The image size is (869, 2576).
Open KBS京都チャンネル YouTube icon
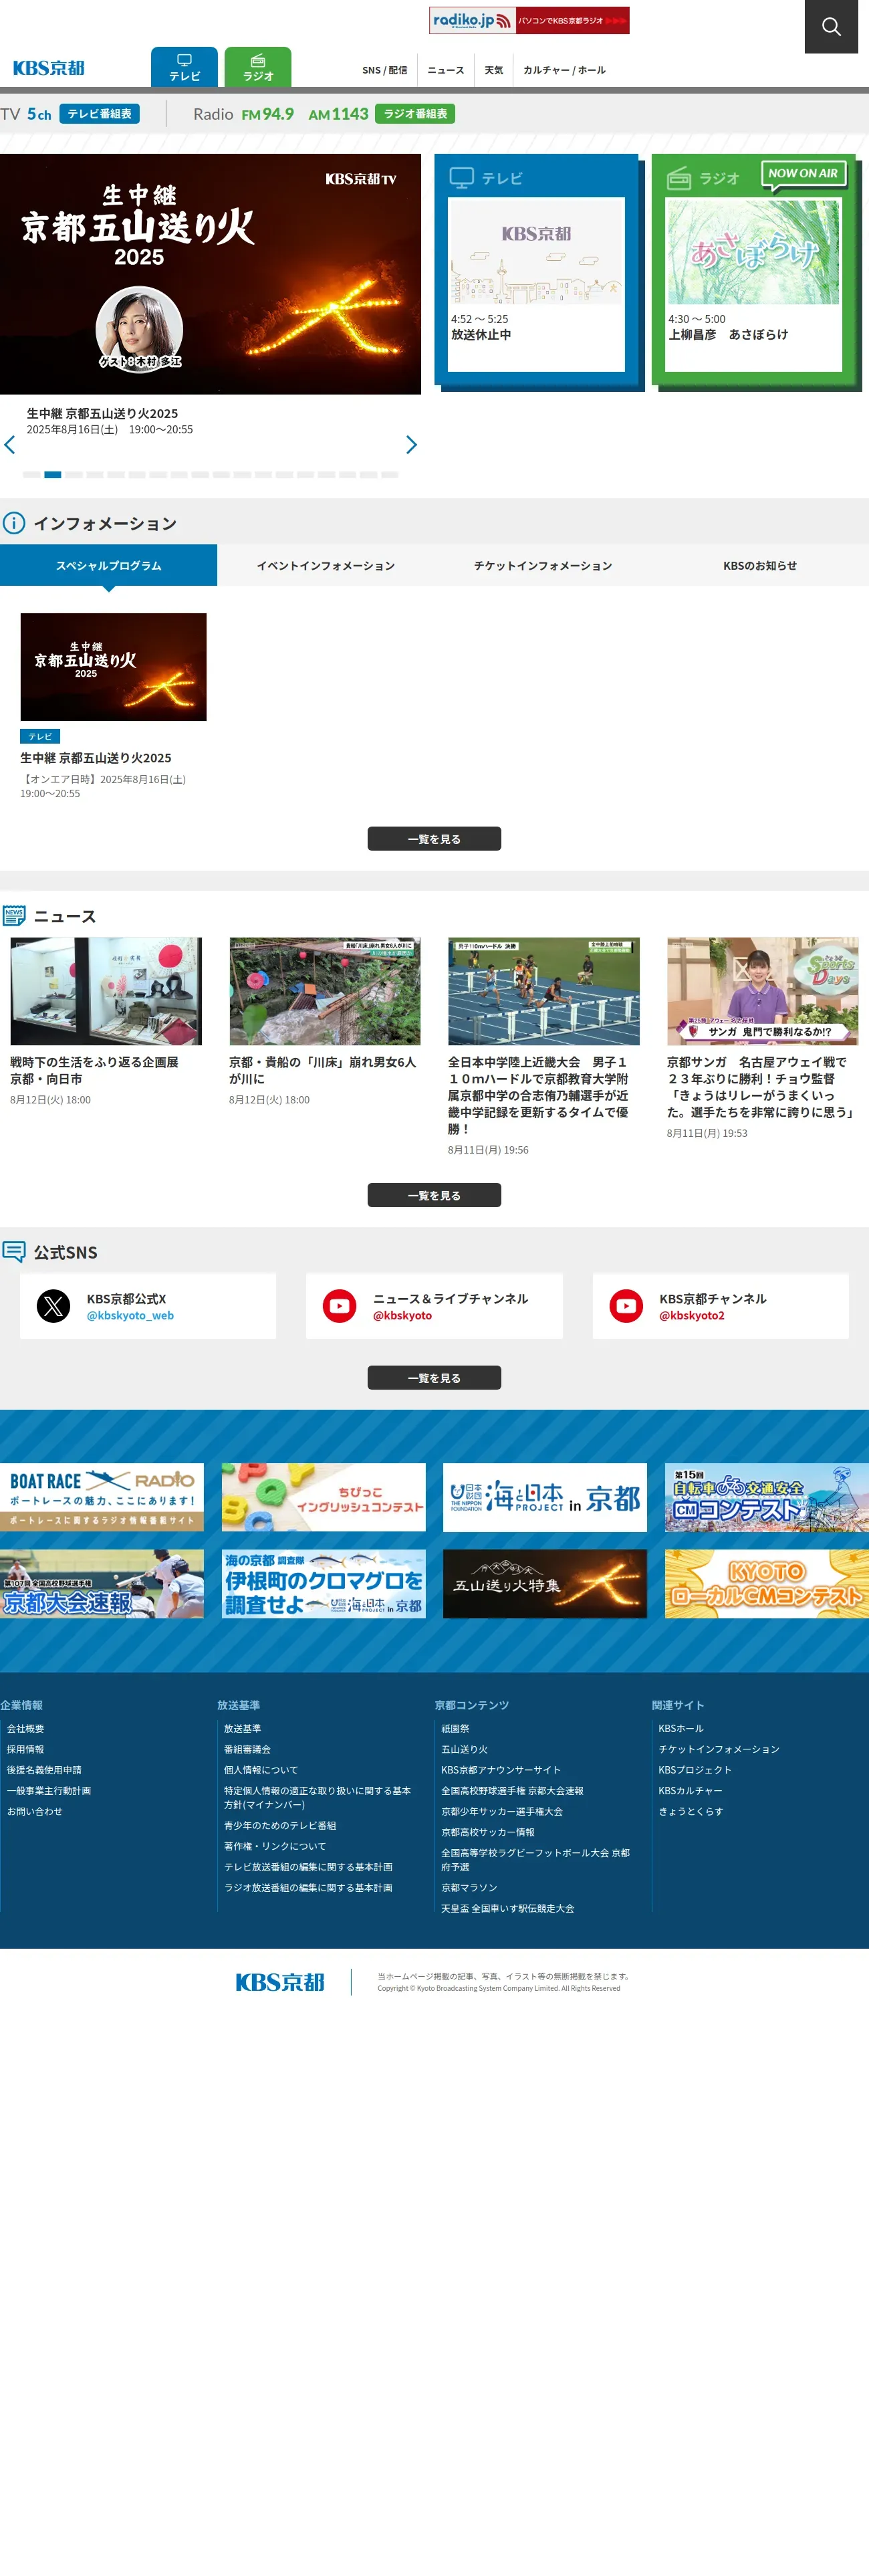click(626, 1306)
